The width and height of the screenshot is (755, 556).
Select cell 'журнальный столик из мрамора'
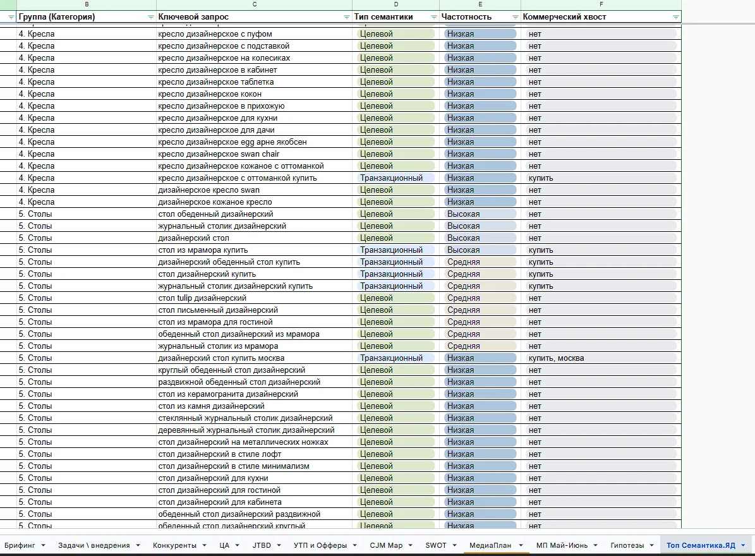pos(254,346)
